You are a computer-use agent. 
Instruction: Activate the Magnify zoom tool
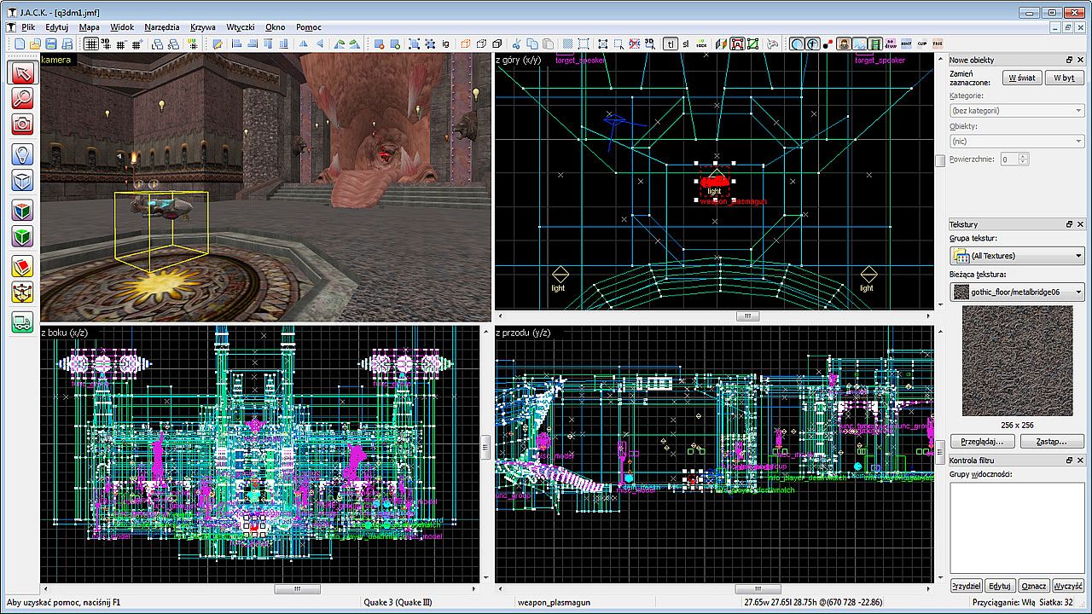(22, 98)
